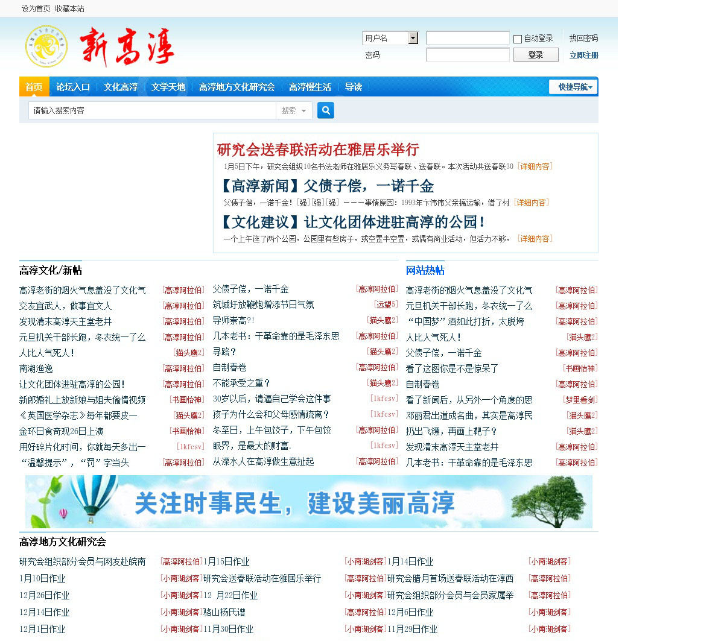This screenshot has width=724, height=641.
Task: Open the 网站热帖 section heading
Action: coord(425,270)
